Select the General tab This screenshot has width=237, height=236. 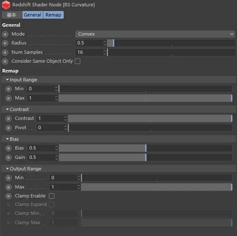[x=33, y=15]
